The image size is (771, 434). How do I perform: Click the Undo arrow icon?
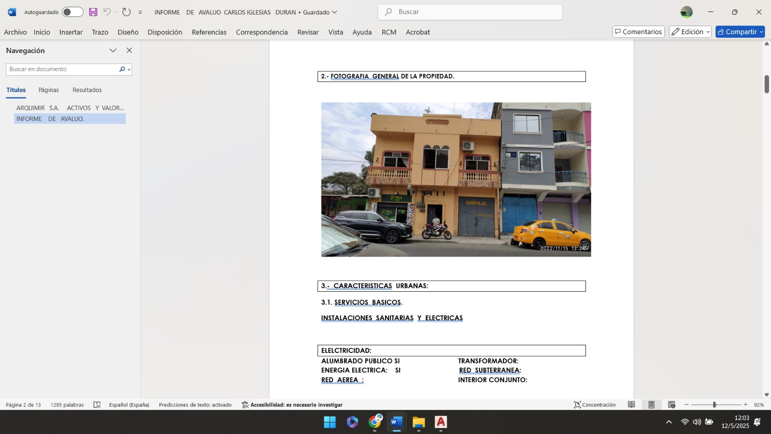[107, 12]
